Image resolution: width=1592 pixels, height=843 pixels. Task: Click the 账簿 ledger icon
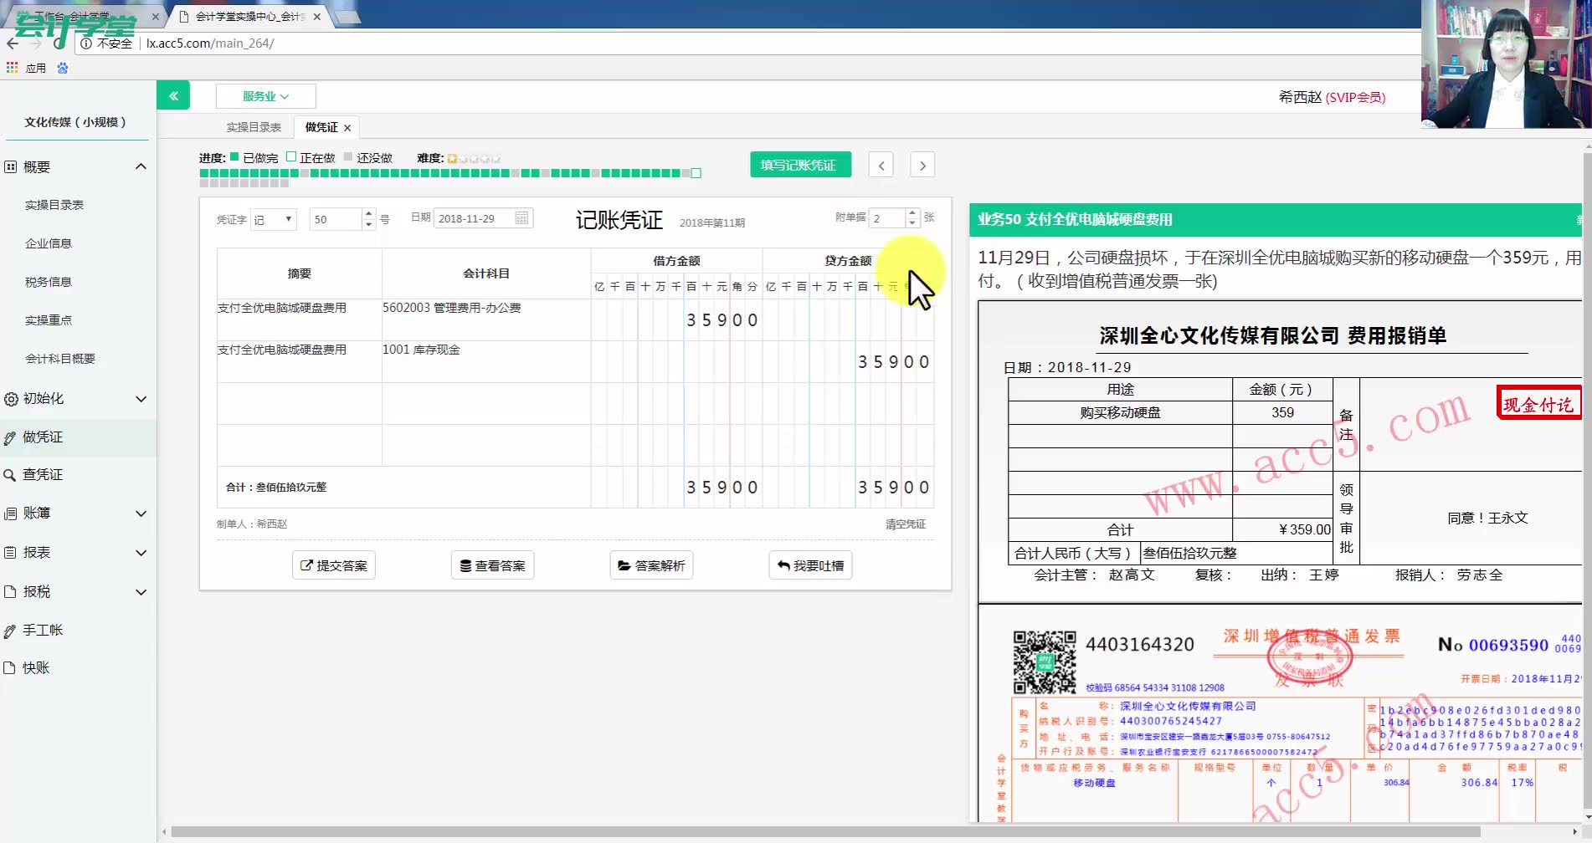pos(10,513)
